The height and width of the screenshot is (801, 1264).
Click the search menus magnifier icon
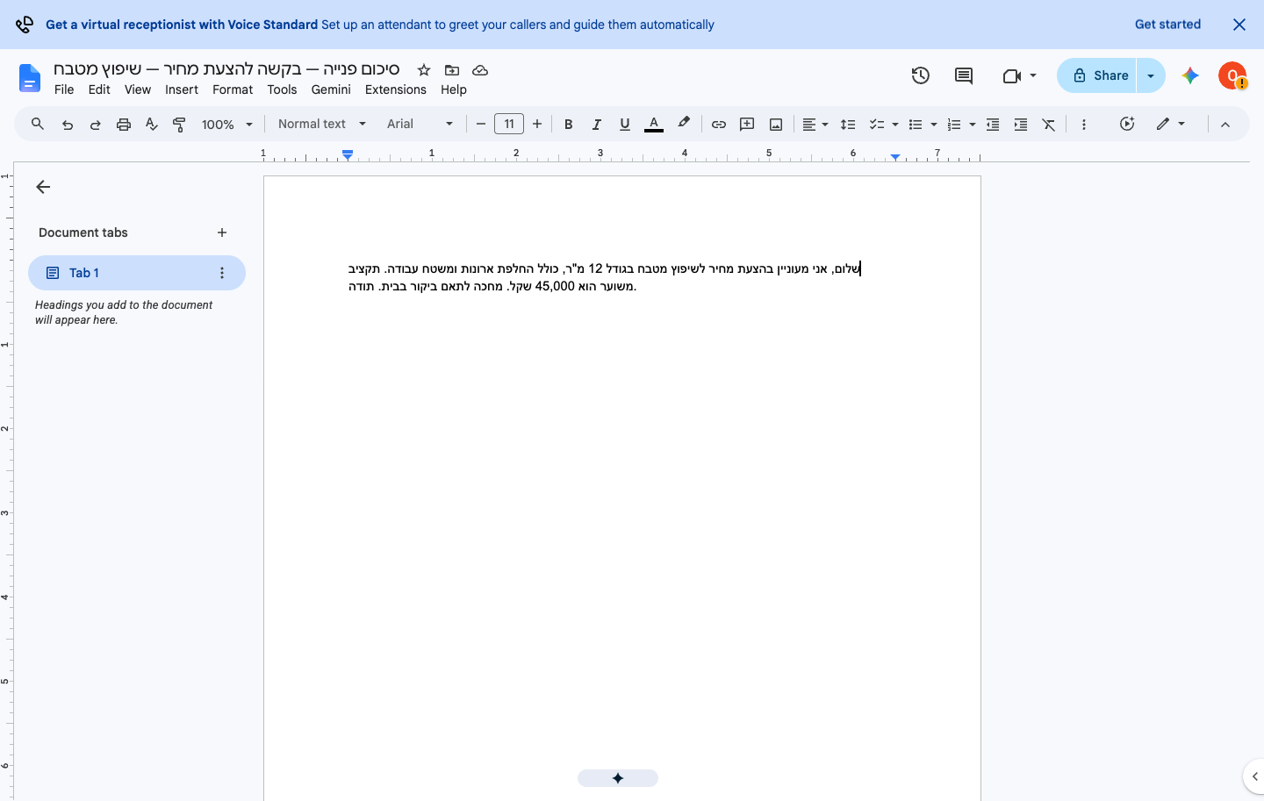pos(38,125)
